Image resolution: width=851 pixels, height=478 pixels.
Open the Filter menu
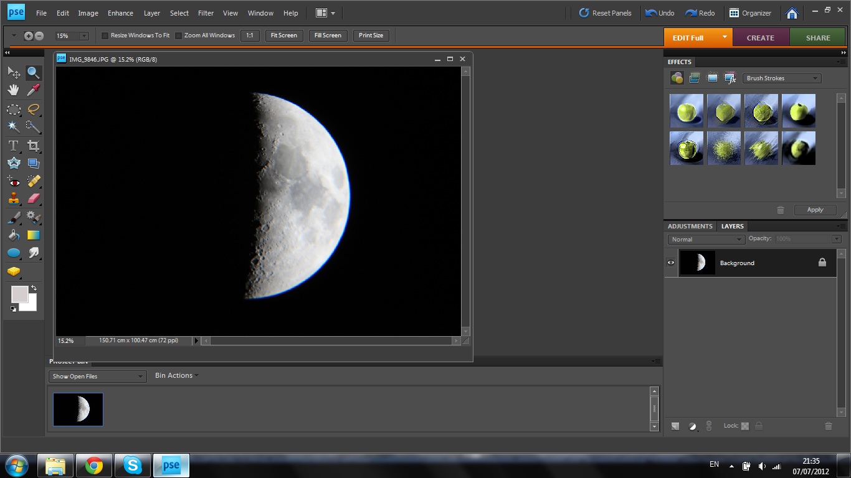(206, 12)
